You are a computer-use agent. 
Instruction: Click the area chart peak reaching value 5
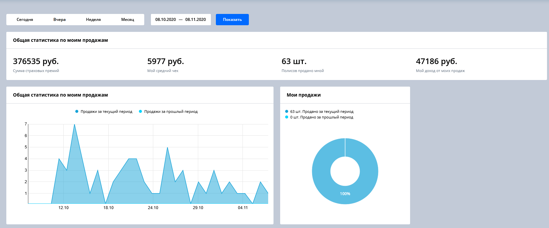click(x=167, y=148)
